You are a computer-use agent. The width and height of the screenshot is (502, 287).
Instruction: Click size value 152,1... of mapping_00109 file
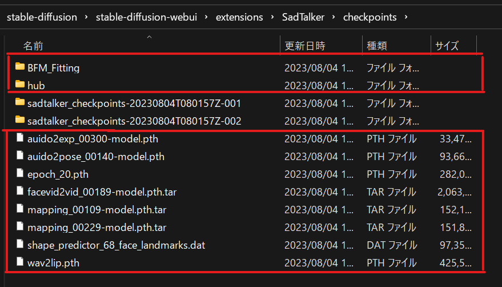pyautogui.click(x=455, y=210)
